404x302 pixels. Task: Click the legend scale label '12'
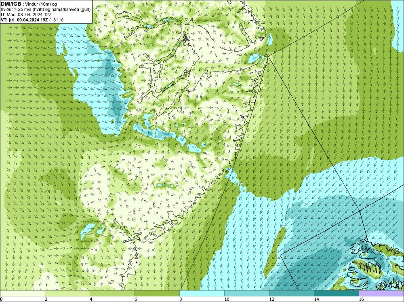[x=271, y=299]
